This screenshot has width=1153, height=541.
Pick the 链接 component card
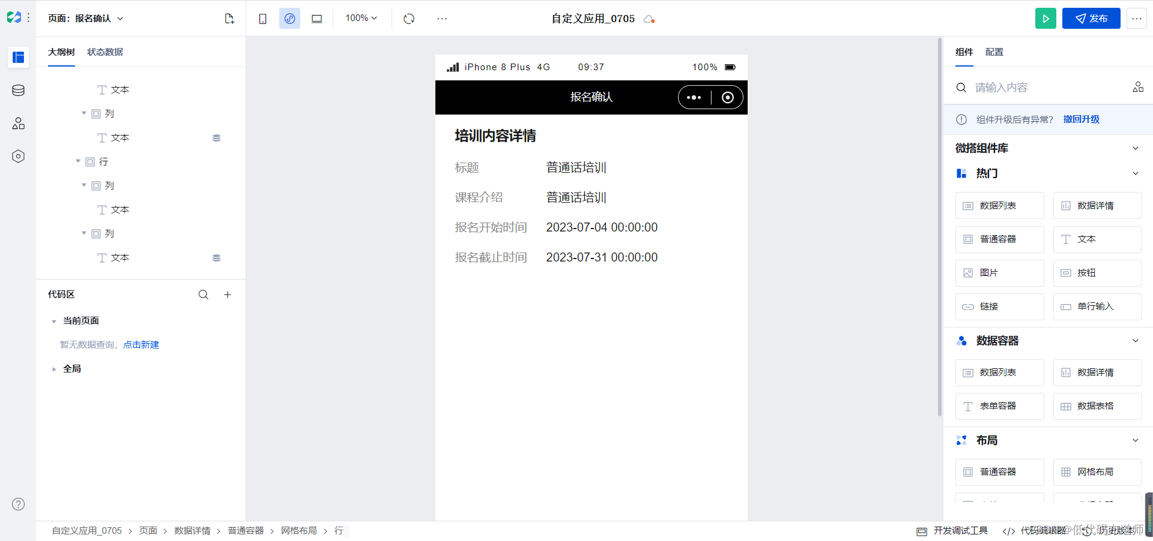[999, 306]
